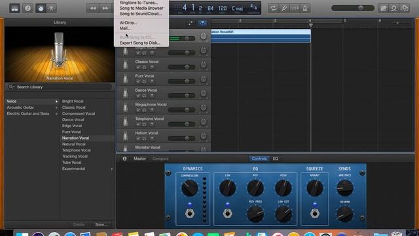Click the Classic Vocal track microphone icon
Image resolution: width=419 pixels, height=236 pixels.
point(125,64)
